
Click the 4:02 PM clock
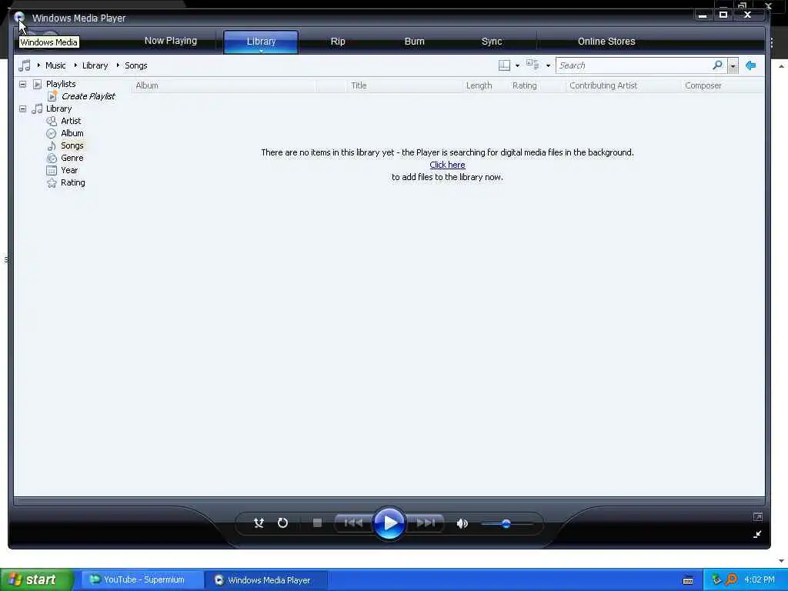[760, 579]
